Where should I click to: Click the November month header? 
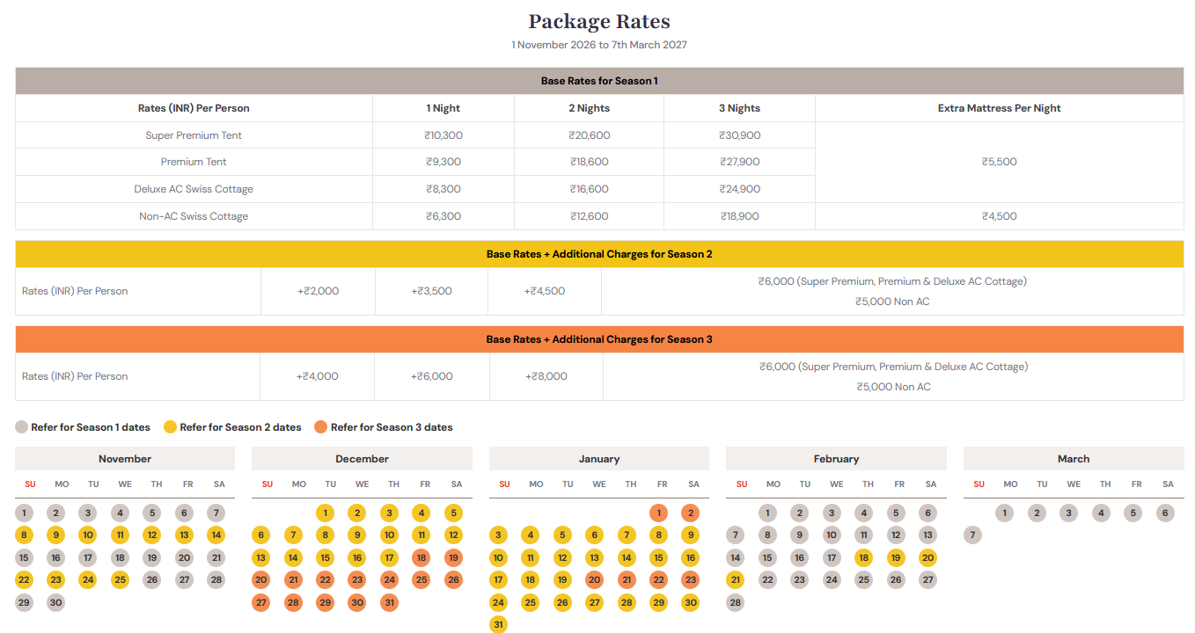coord(125,459)
